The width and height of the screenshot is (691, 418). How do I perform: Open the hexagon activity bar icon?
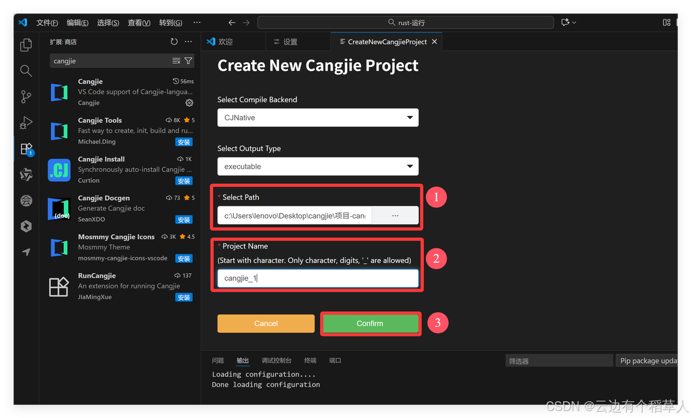(26, 227)
